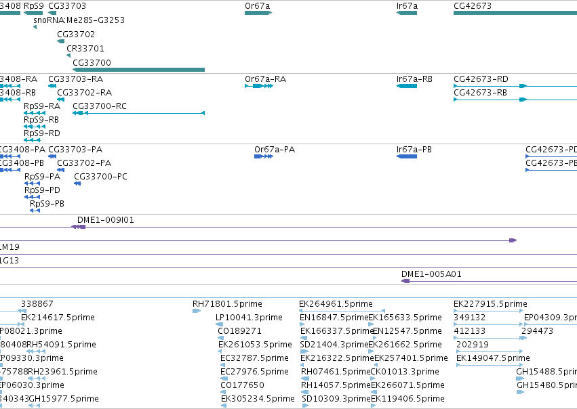Select the EK227915.5prime EST alignment line
Image resolution: width=577 pixels, height=409 pixels.
488,311
